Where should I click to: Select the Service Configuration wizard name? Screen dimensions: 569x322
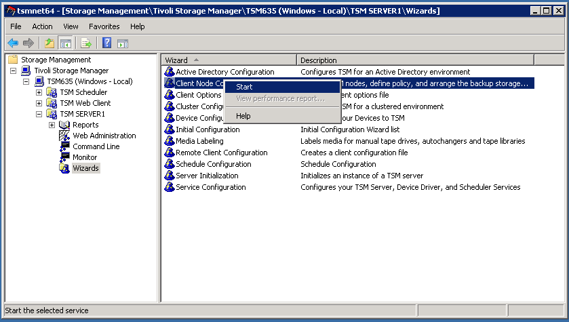[x=211, y=187]
